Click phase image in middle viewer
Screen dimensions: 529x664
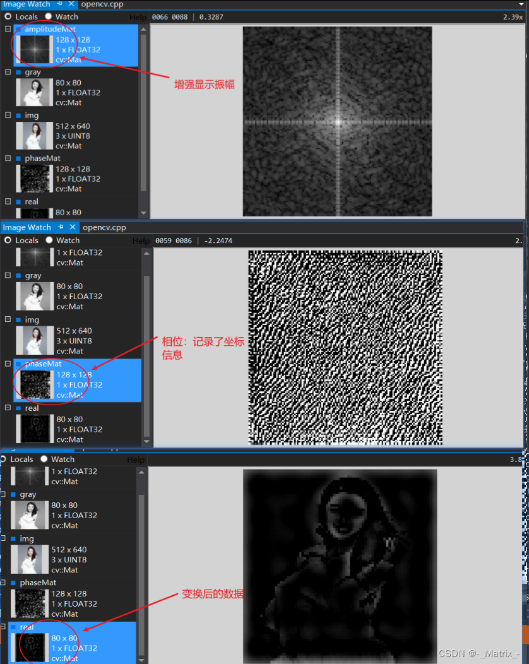(345, 348)
